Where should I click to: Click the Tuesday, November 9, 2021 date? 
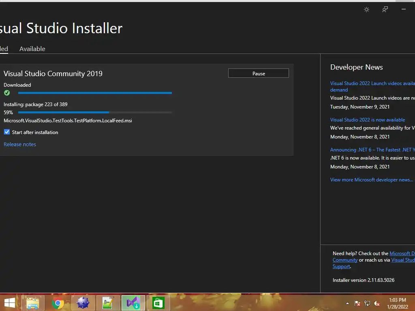[x=360, y=107]
